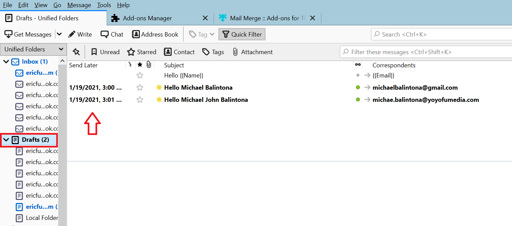Open the Tools menu
The width and height of the screenshot is (512, 226).
pos(104,5)
